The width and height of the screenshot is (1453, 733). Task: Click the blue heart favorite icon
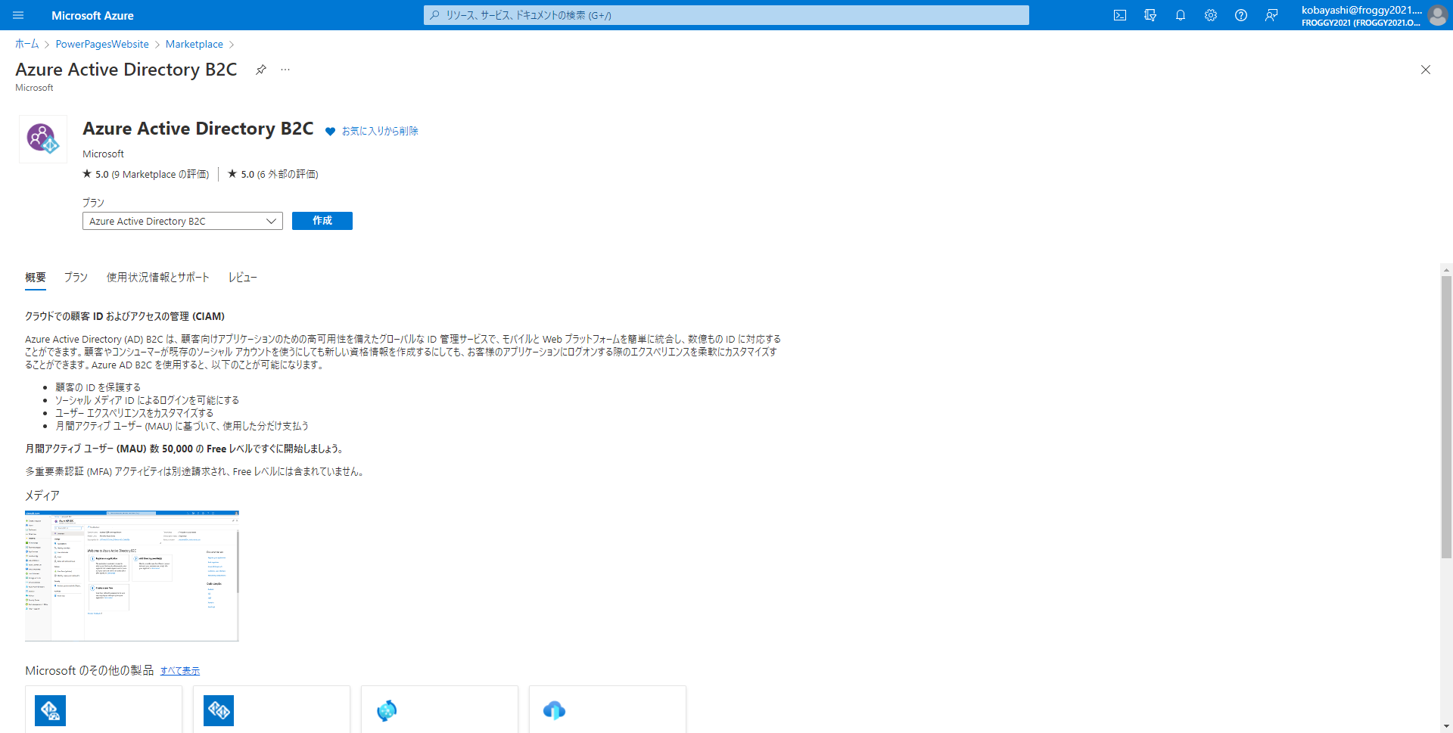[x=330, y=132]
